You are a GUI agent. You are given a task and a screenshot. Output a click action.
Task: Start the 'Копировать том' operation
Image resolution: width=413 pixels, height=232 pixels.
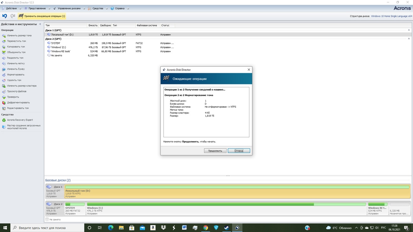click(16, 47)
